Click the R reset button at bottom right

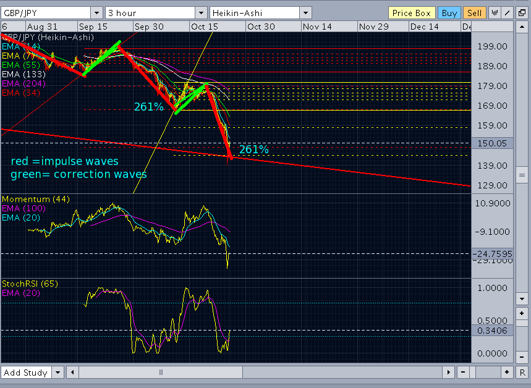522,373
